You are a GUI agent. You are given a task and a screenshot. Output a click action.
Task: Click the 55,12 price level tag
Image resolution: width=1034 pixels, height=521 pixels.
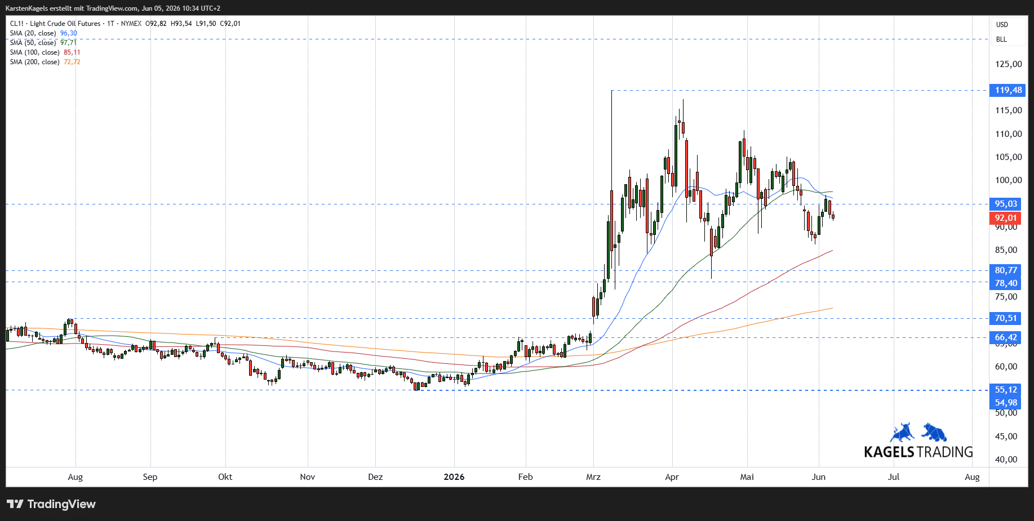pyautogui.click(x=1005, y=390)
